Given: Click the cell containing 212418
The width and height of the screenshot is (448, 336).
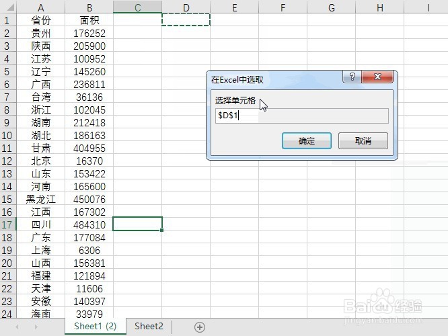Looking at the screenshot, I should click(x=89, y=122).
